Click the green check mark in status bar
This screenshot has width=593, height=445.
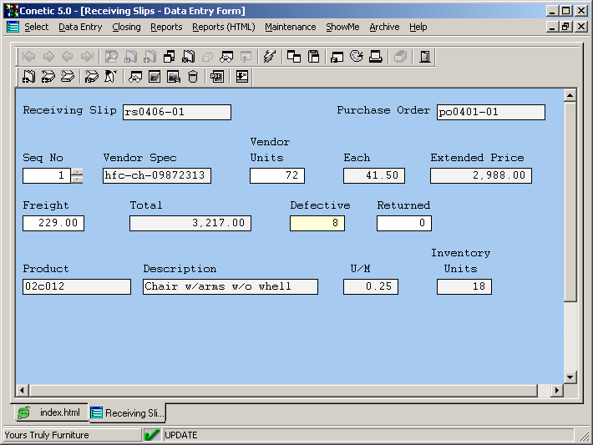tap(152, 435)
